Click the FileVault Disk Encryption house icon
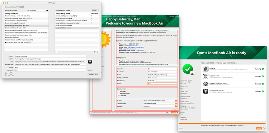This screenshot has height=133, width=269. point(205,84)
